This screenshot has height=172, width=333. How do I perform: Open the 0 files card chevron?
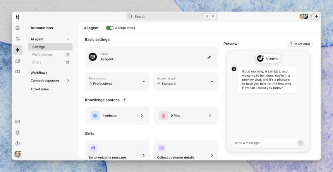pos(210,116)
